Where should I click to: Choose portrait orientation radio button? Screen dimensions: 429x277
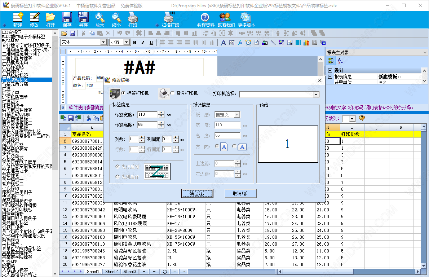(x=217, y=146)
